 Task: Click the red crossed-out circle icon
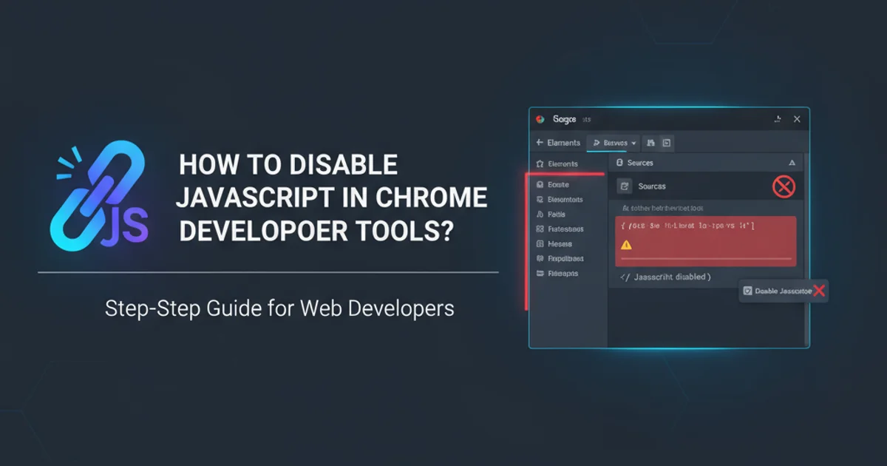click(x=783, y=186)
